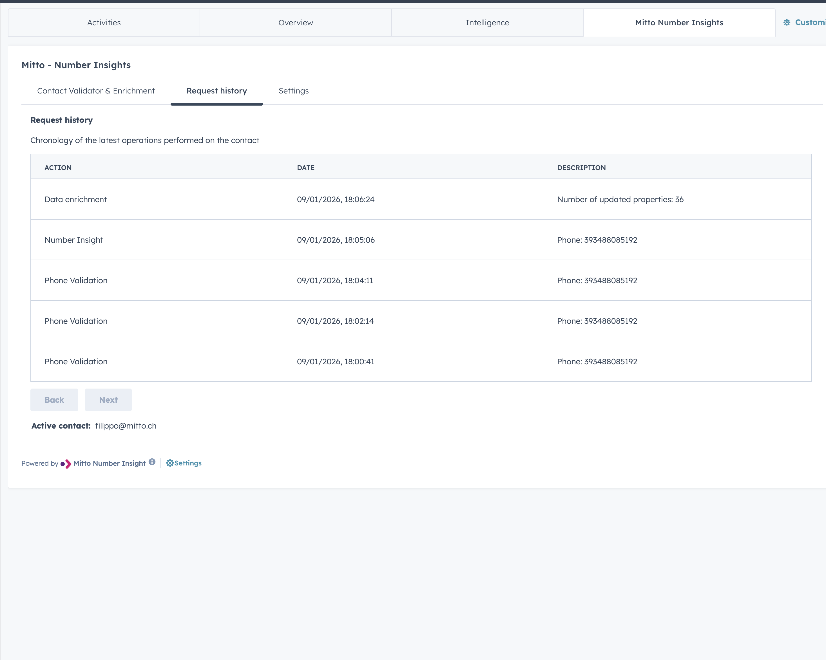Click the DATE column header
Viewport: 826px width, 660px height.
(305, 168)
